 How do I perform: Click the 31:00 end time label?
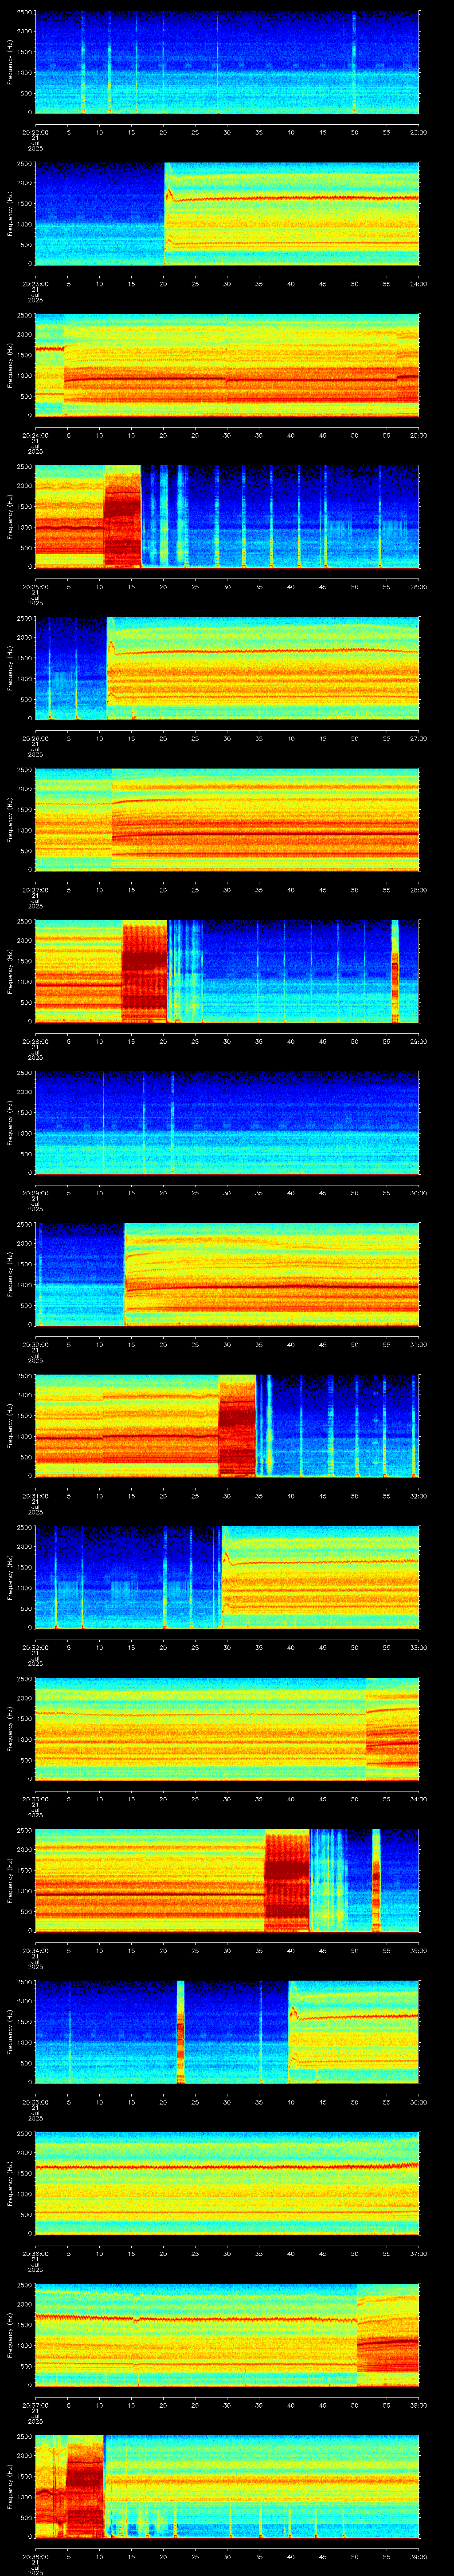tap(418, 1344)
